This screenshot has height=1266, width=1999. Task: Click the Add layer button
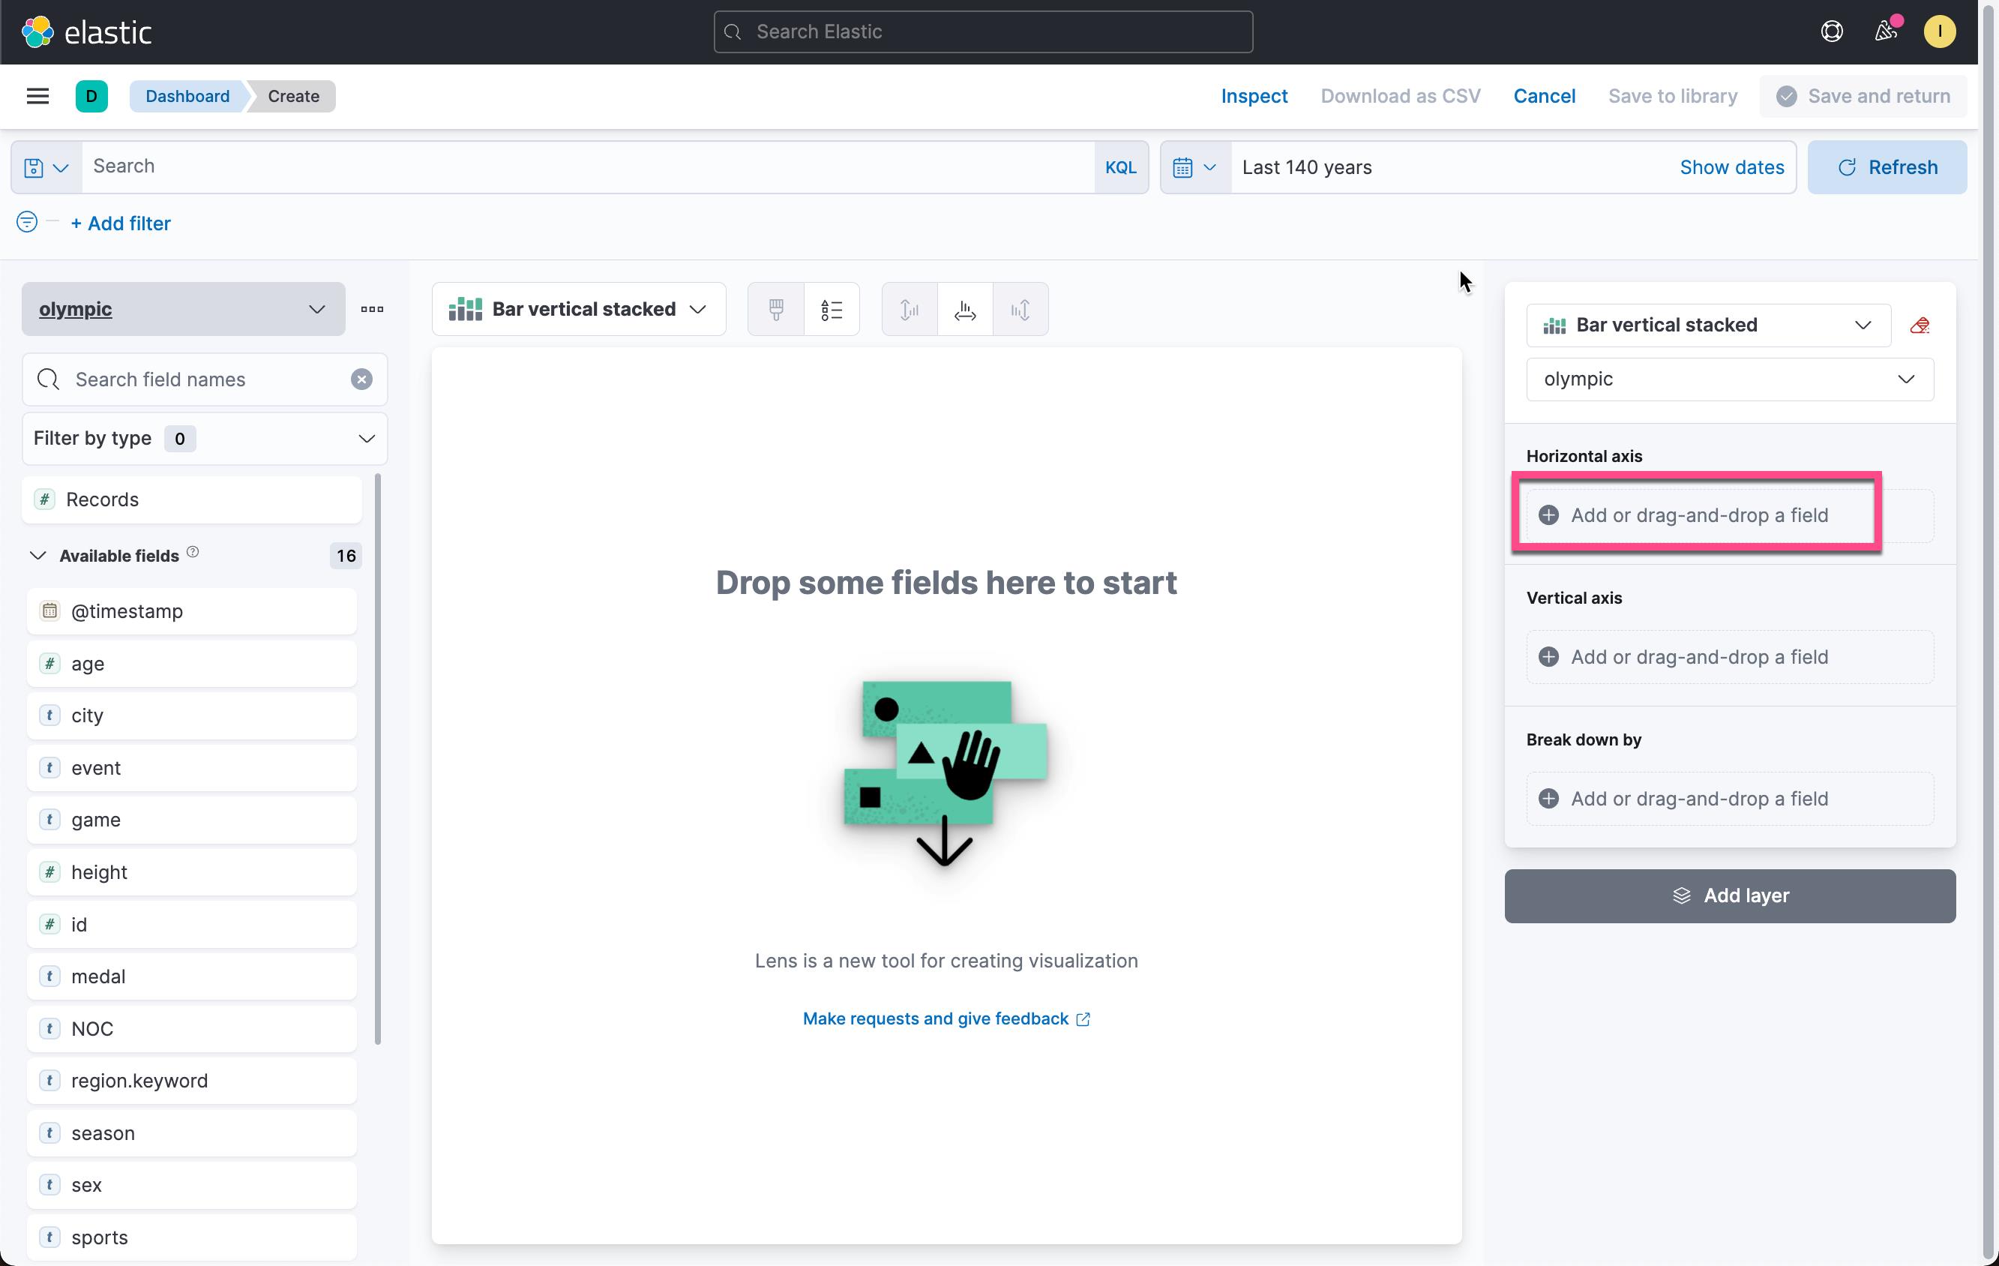point(1730,896)
